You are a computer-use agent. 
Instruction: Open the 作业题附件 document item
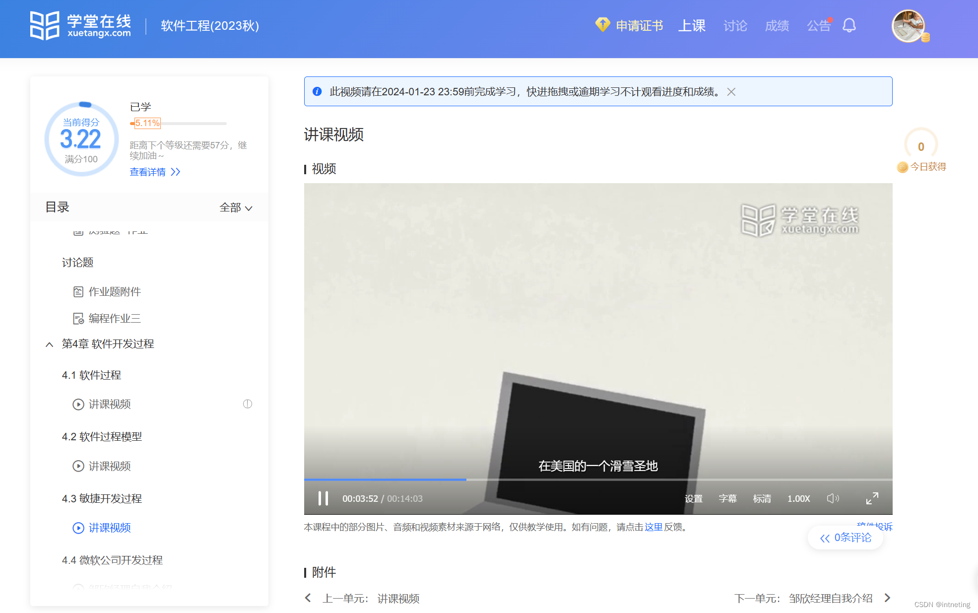(x=114, y=292)
